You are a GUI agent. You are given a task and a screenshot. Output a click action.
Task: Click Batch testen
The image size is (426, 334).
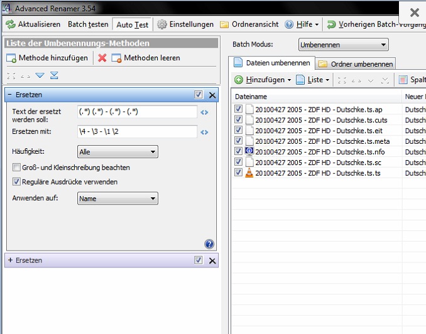pyautogui.click(x=88, y=24)
